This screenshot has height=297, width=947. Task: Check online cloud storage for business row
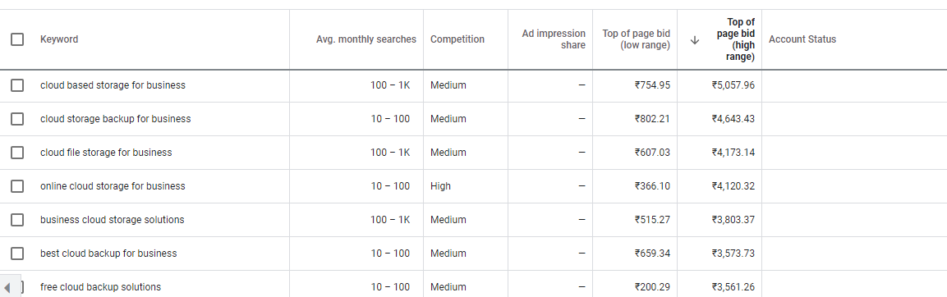click(x=17, y=186)
